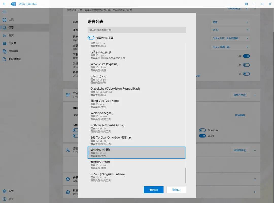This screenshot has width=274, height=203.
Task: Select 简体中文 (中国) language
Action: [x=136, y=153]
